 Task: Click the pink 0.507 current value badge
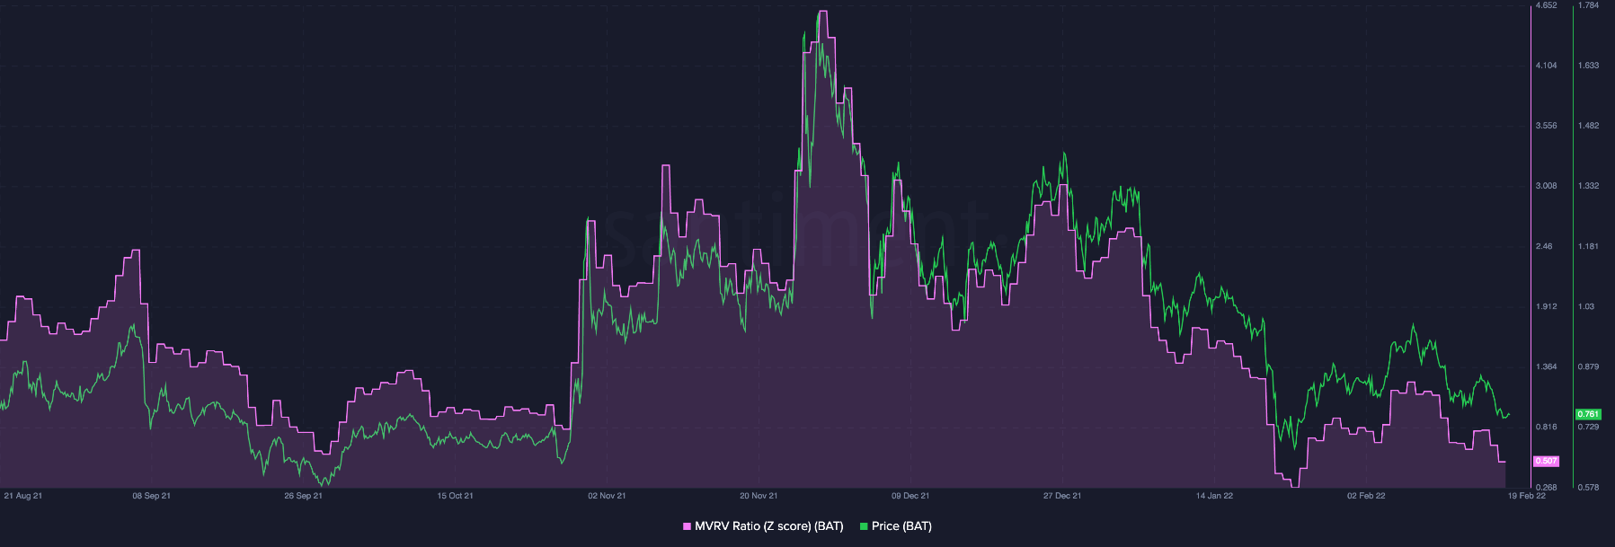1546,461
